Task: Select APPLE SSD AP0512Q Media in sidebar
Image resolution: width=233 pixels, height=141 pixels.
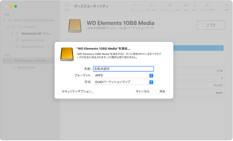Action: point(34,20)
